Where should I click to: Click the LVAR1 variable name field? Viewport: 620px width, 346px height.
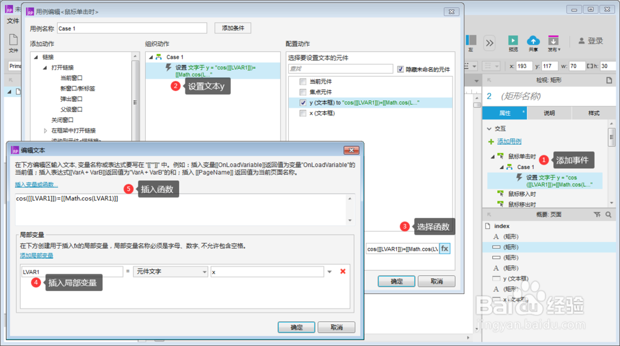click(x=71, y=272)
